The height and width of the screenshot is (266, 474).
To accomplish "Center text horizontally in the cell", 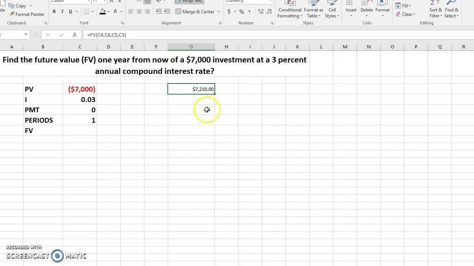I will pos(139,11).
